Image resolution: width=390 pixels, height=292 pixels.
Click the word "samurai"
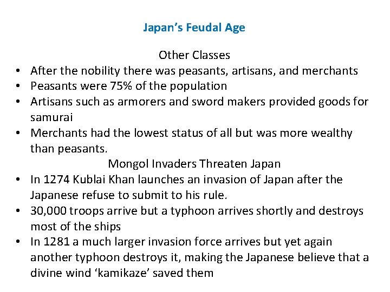[x=51, y=117]
